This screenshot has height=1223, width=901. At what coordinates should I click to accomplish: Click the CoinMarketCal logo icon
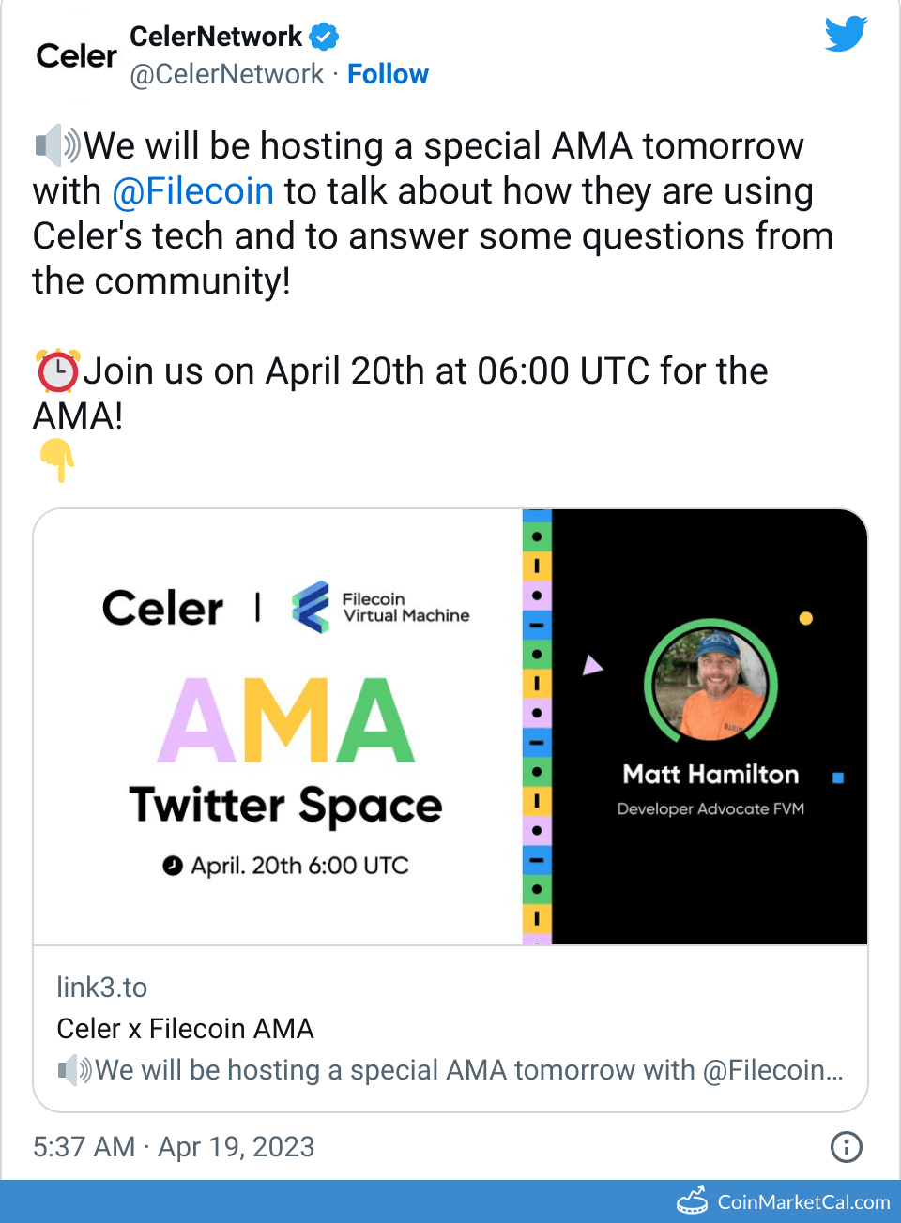click(693, 1200)
